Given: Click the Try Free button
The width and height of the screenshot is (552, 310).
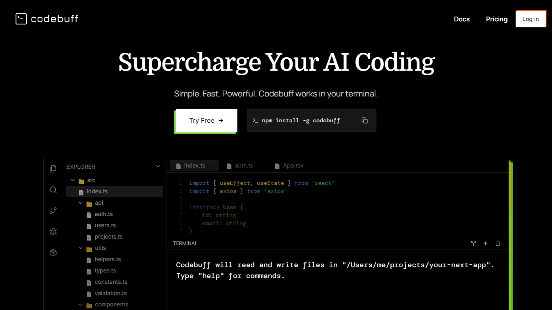Looking at the screenshot, I should (x=206, y=120).
